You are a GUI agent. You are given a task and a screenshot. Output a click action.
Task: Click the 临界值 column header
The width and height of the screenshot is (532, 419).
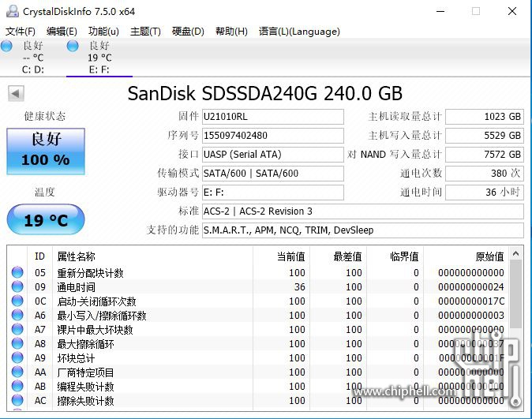click(x=395, y=256)
